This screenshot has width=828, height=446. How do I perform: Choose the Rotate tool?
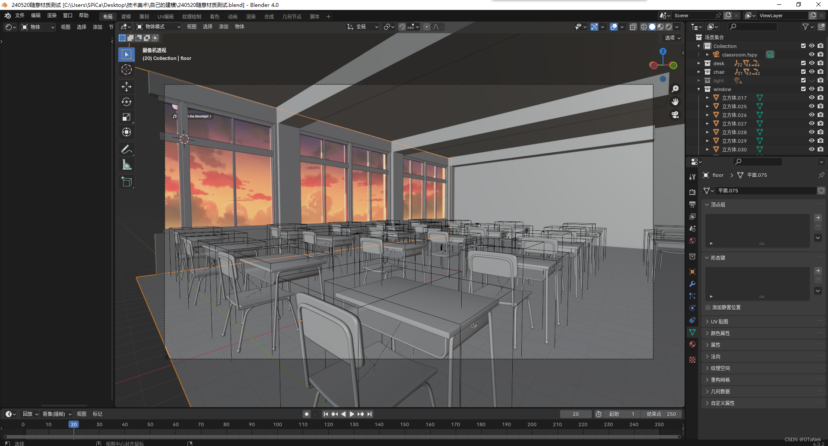pyautogui.click(x=127, y=102)
